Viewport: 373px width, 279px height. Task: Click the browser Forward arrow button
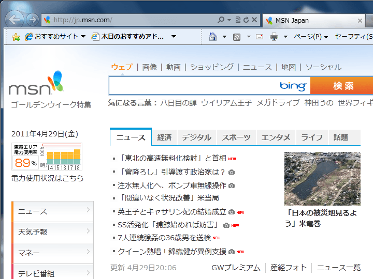pyautogui.click(x=32, y=20)
